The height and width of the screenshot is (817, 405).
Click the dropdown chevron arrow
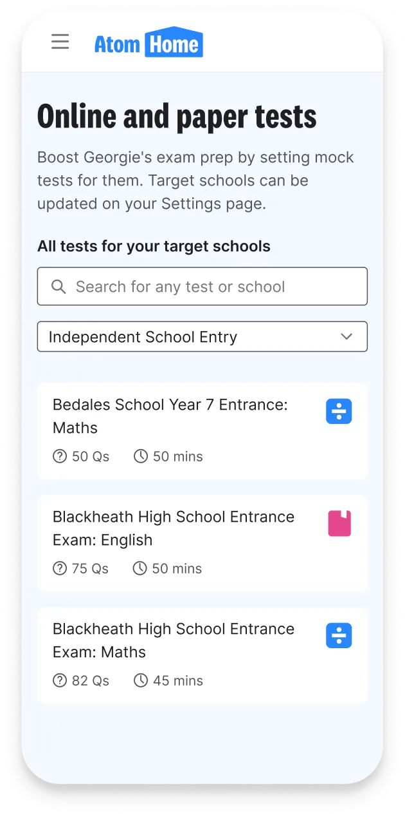[346, 336]
